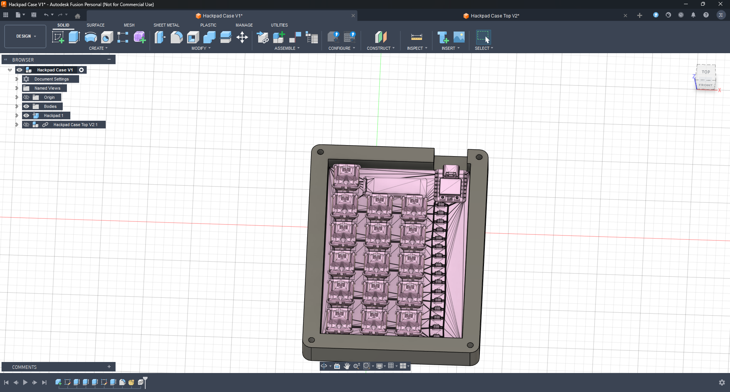This screenshot has height=392, width=730.
Task: Switch to Hackpad Case Top V2 document tab
Action: (x=491, y=16)
